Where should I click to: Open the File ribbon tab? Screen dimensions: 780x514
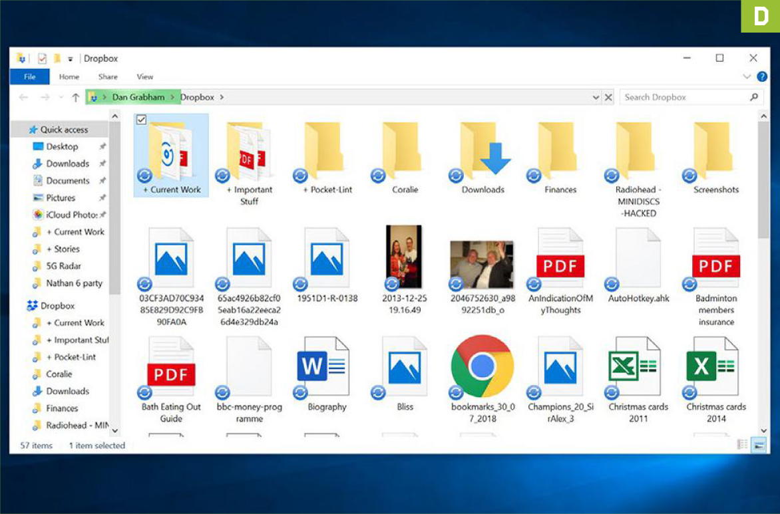point(30,76)
